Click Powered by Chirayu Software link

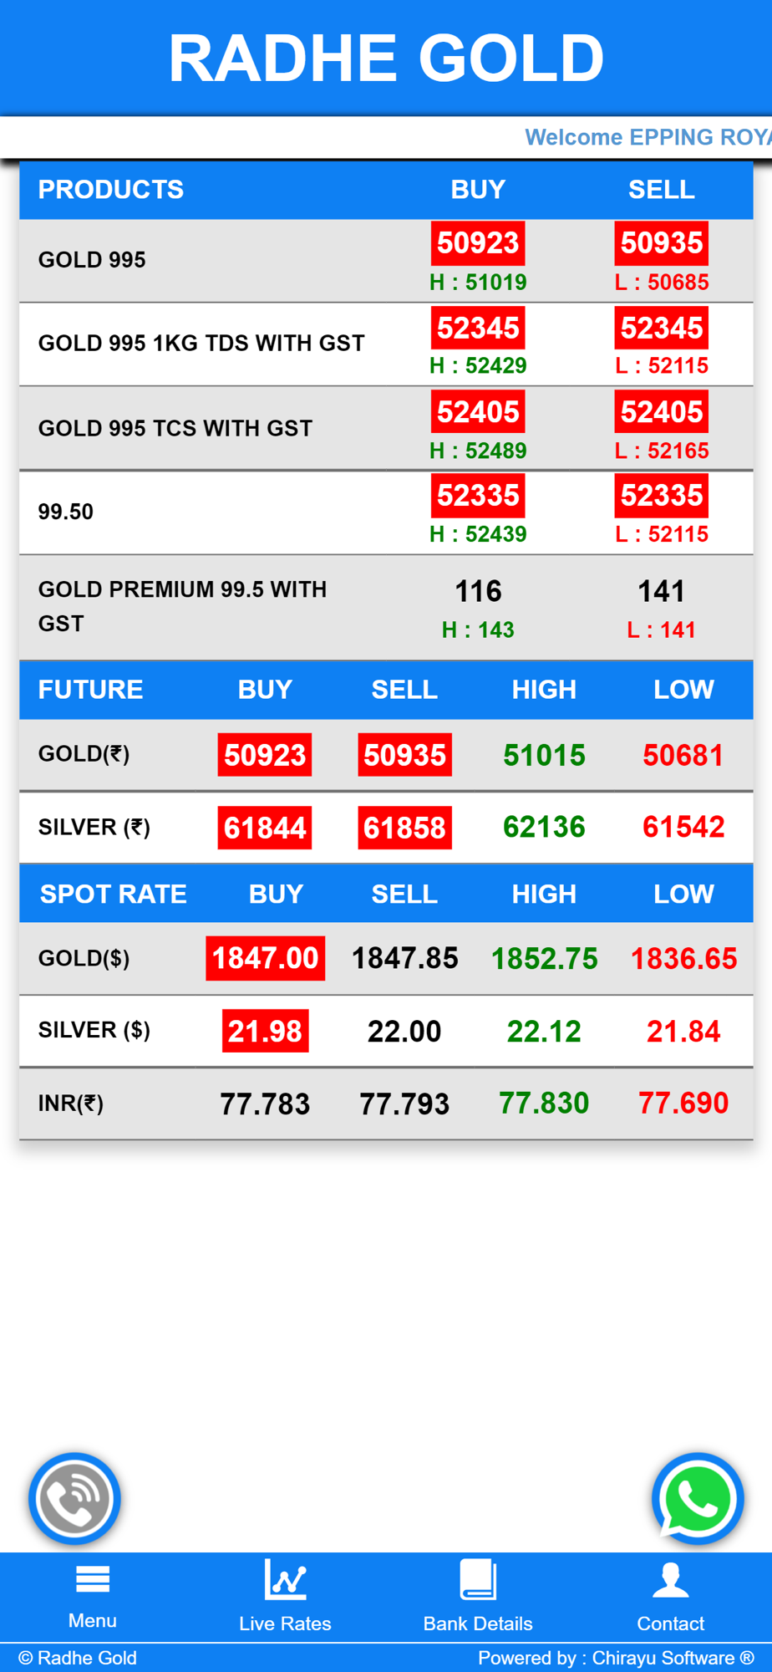pos(616,1658)
